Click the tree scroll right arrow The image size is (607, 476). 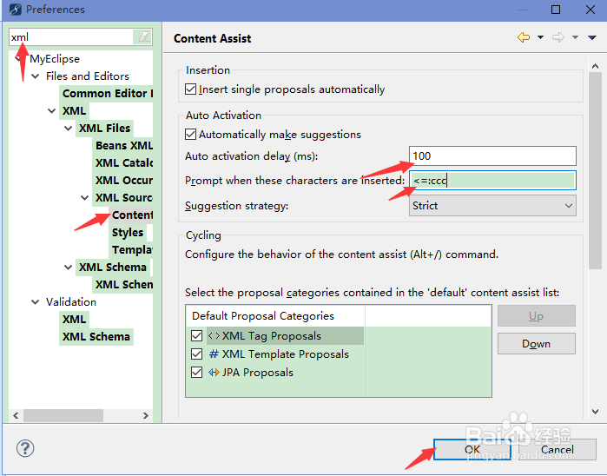146,415
